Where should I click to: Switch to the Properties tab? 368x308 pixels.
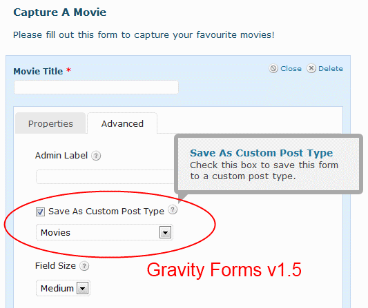(50, 123)
